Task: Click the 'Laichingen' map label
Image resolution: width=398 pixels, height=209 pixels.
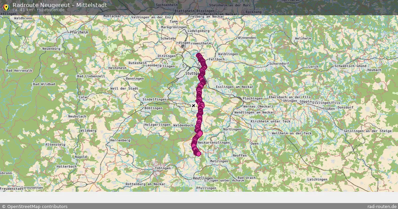Action: [x=317, y=179]
